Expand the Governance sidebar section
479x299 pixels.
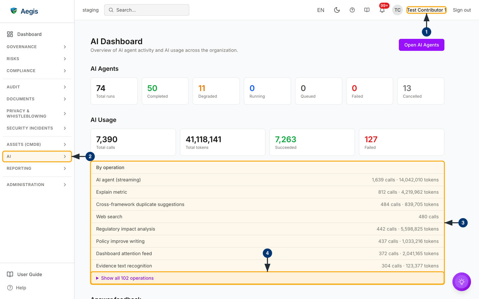37,47
